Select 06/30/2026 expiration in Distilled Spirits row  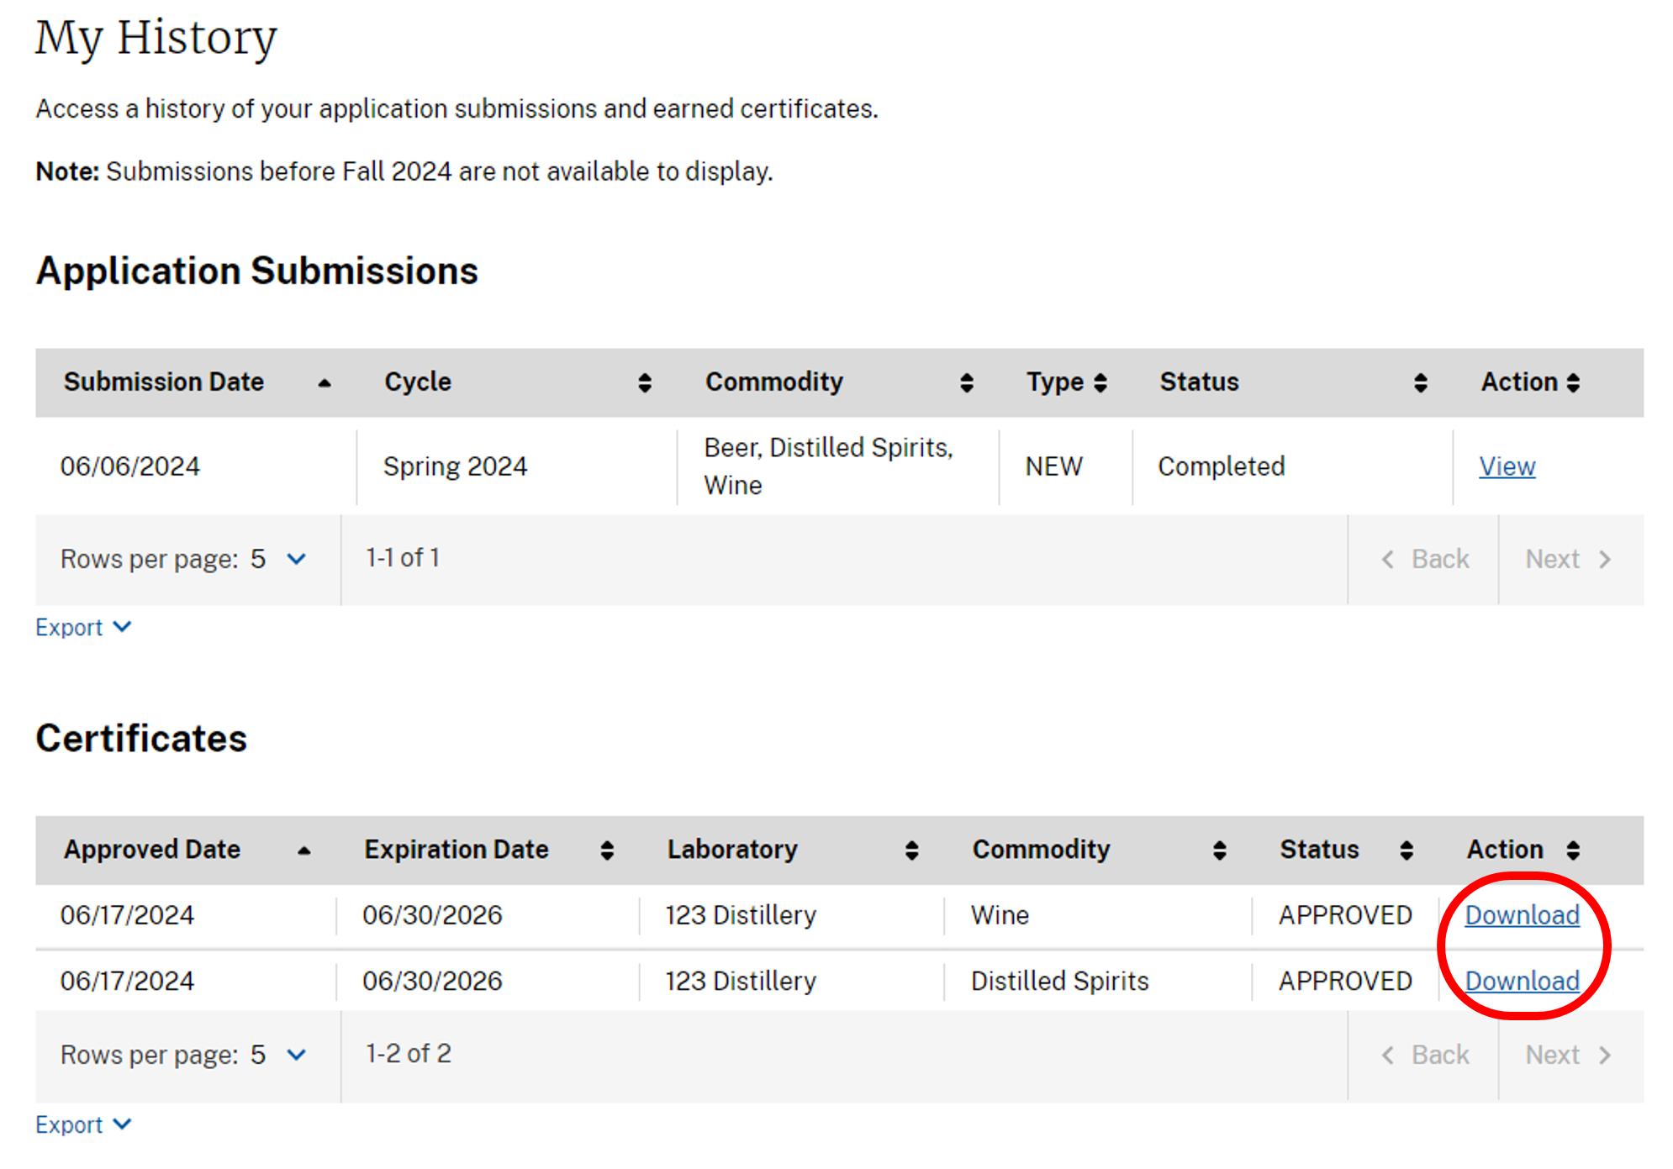click(x=432, y=981)
